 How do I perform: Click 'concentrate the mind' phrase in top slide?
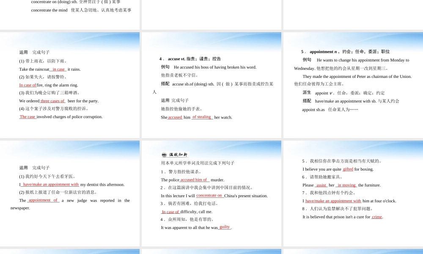(49, 10)
